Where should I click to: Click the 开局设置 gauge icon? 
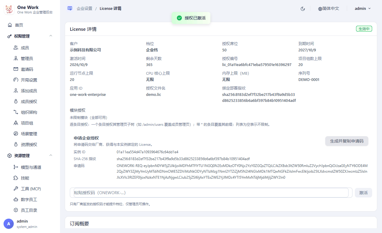(x=16, y=80)
